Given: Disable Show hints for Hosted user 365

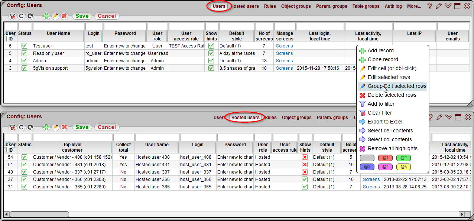Looking at the screenshot, I should (x=305, y=187).
